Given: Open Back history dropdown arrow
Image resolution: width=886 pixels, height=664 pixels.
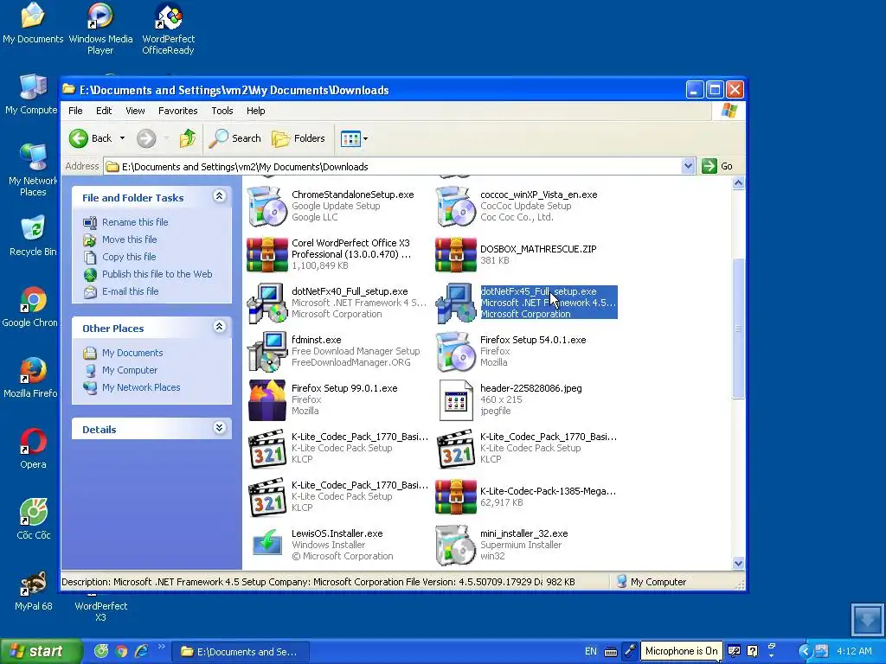Looking at the screenshot, I should [122, 138].
